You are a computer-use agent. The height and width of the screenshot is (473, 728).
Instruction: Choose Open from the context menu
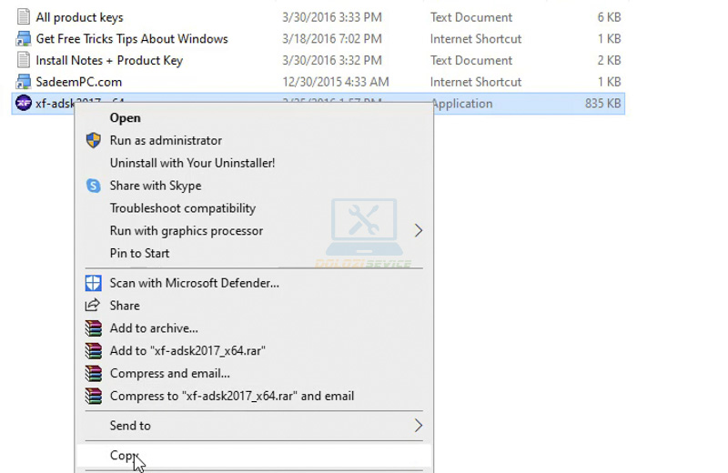pos(126,117)
